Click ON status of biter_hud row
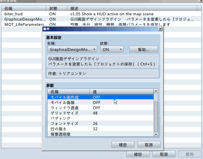 coord(53,14)
